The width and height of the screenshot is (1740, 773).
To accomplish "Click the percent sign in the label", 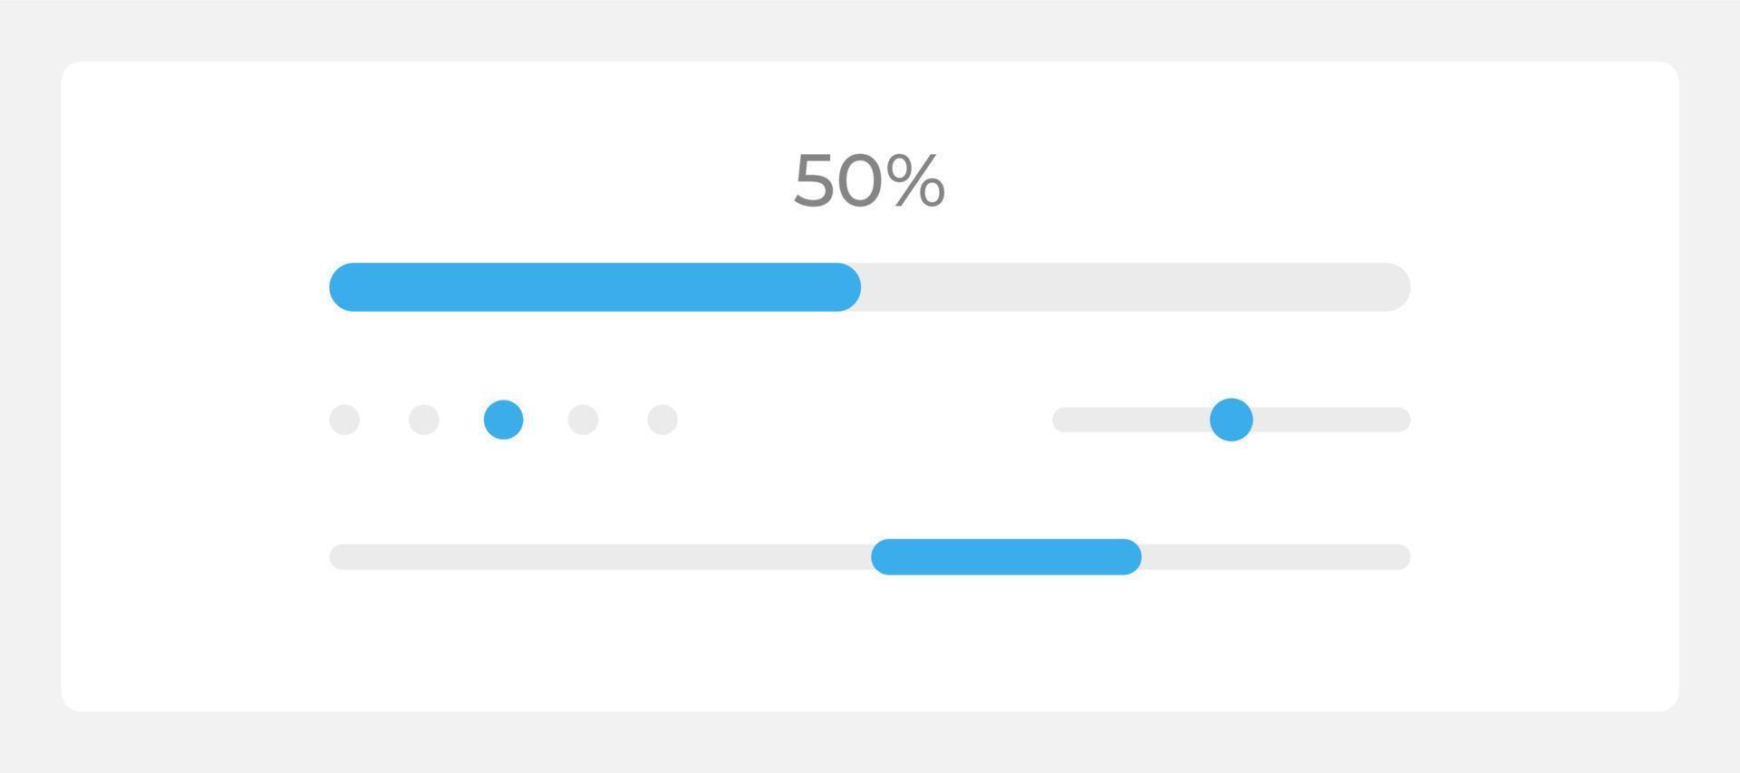I will click(916, 180).
